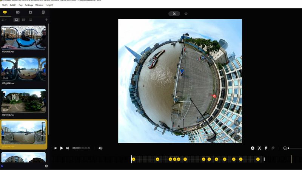Open the speed lightning bolt tool
Viewport: 302px width, 170px height.
[x=266, y=148]
